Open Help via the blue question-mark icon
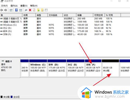This screenshot has height=100, width=130. pos(16,10)
